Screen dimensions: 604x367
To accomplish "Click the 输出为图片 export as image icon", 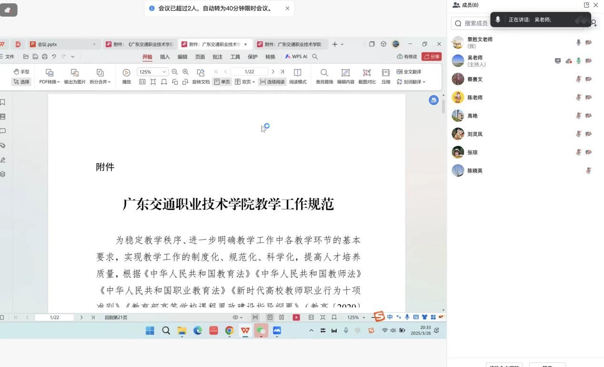I will coord(75,73).
